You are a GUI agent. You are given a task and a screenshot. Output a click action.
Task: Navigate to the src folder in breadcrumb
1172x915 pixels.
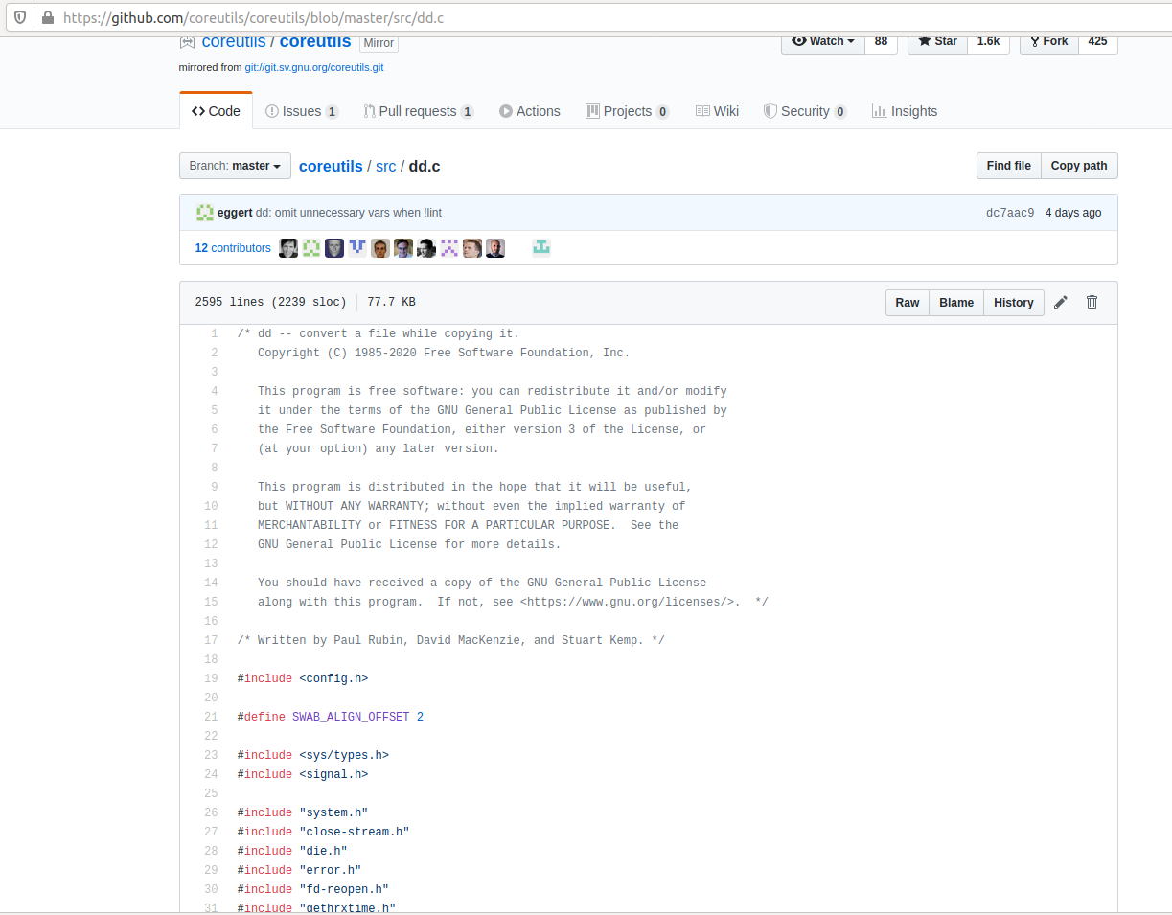tap(385, 166)
